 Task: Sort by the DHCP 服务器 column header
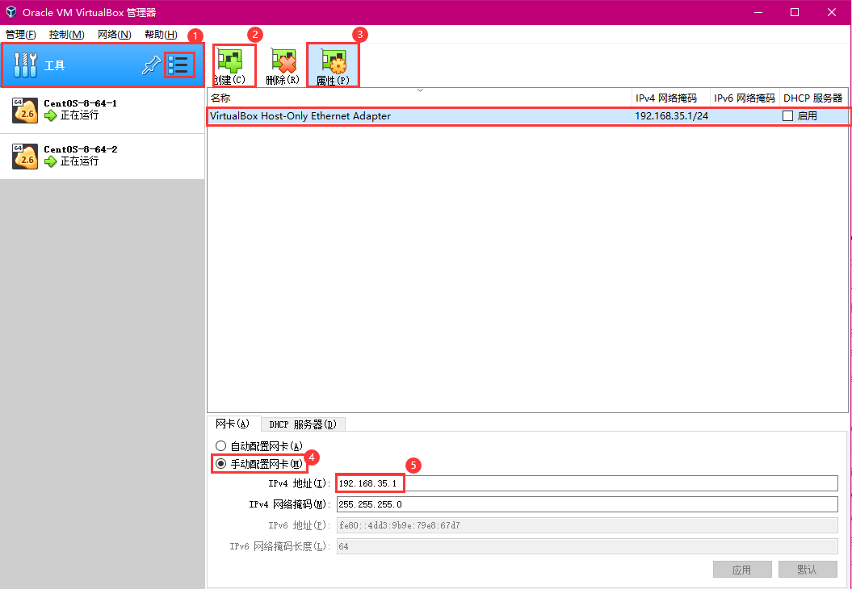pos(813,98)
